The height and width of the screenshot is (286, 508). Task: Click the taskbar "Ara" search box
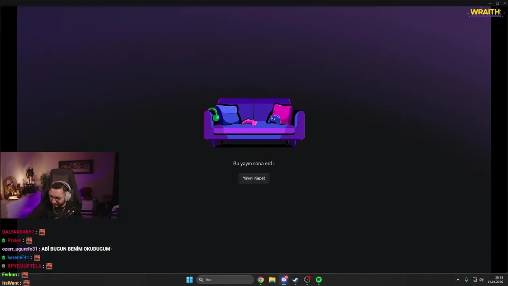pos(225,280)
